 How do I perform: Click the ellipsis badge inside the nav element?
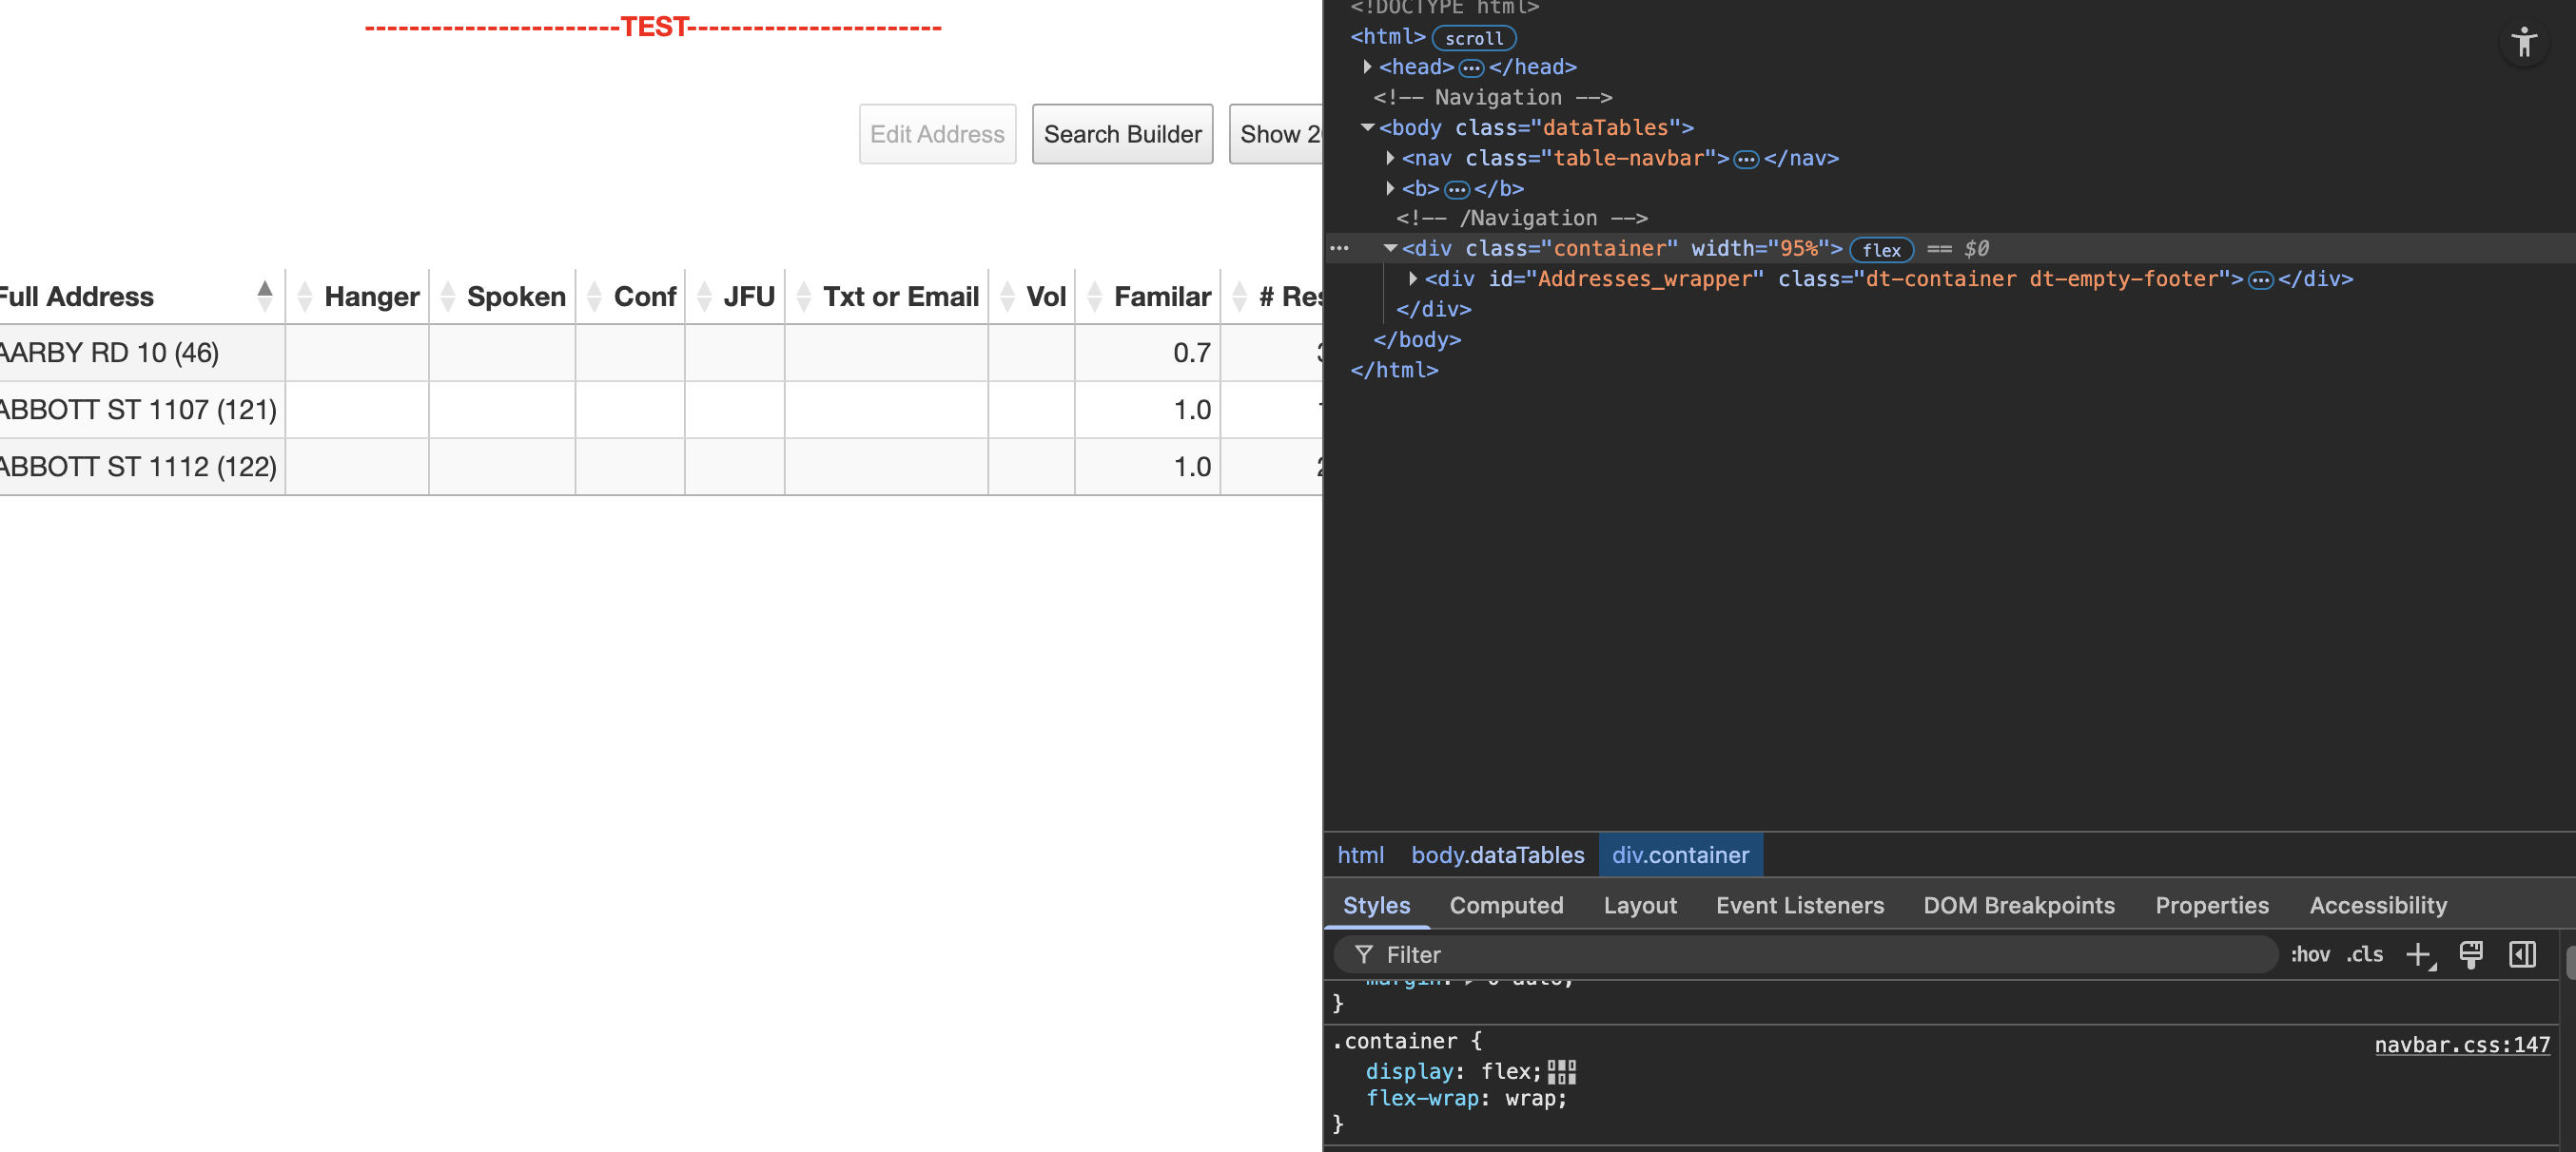(x=1746, y=159)
